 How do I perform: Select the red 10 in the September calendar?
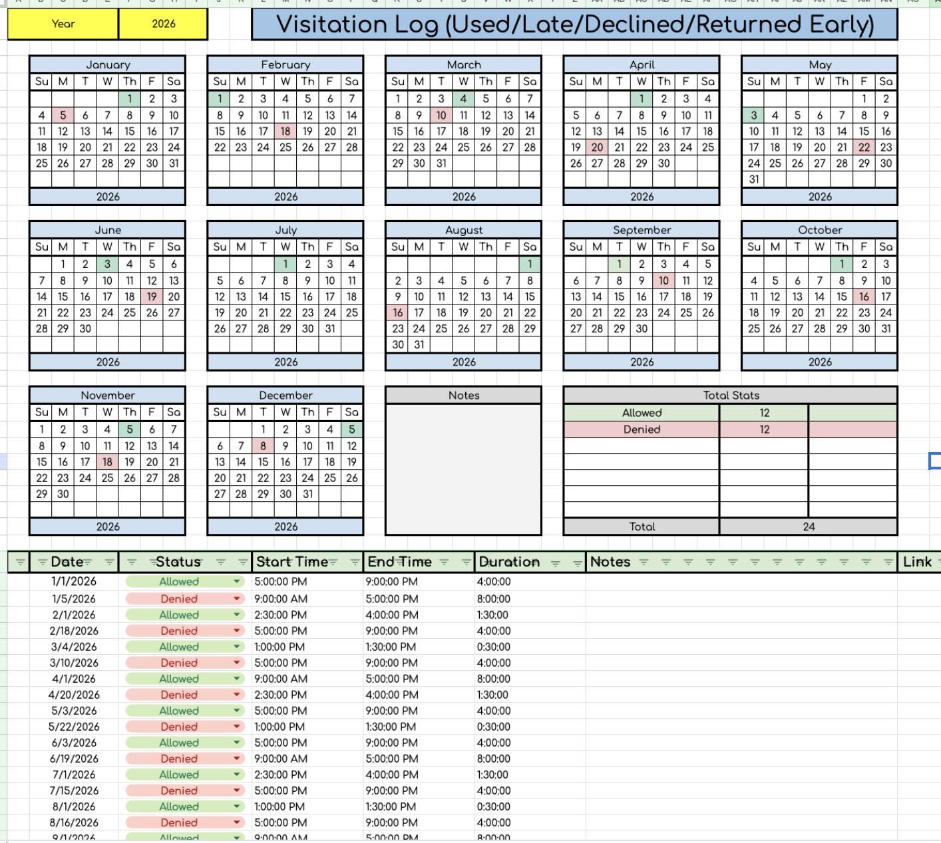[x=663, y=281]
